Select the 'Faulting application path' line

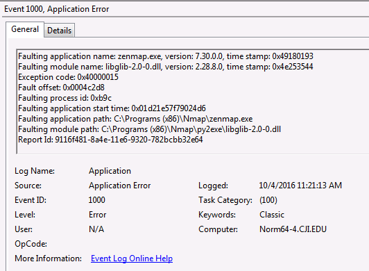(135, 119)
